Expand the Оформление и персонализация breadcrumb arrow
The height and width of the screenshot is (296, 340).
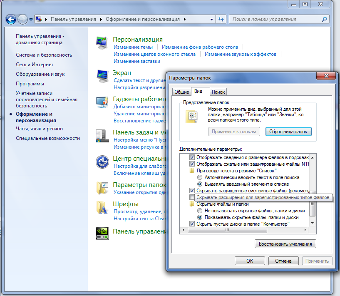[x=184, y=19]
